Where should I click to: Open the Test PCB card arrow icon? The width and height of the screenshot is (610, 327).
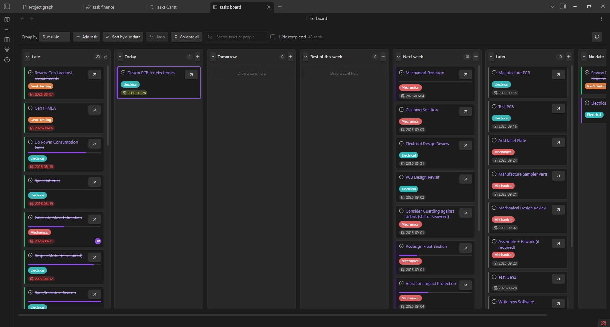coord(558,108)
